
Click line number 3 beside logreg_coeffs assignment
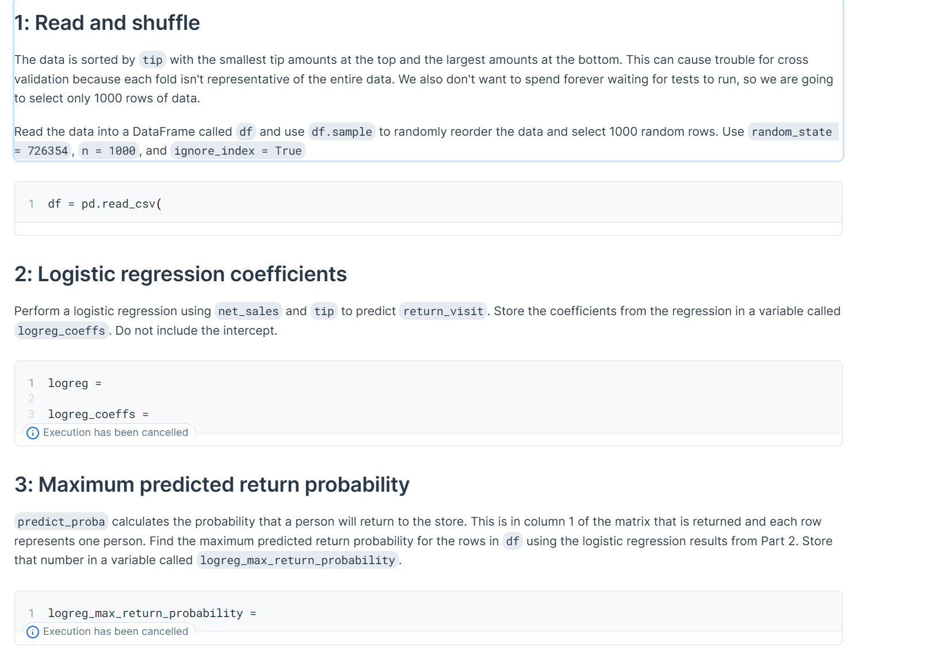[x=31, y=413]
